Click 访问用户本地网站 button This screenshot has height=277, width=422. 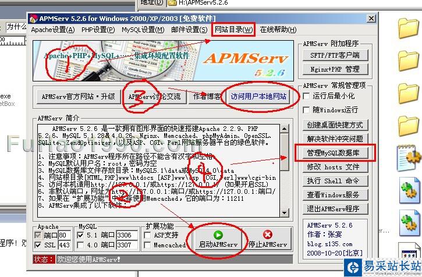pyautogui.click(x=258, y=97)
